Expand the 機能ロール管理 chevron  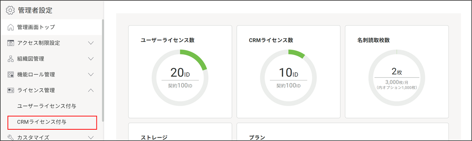pos(91,74)
